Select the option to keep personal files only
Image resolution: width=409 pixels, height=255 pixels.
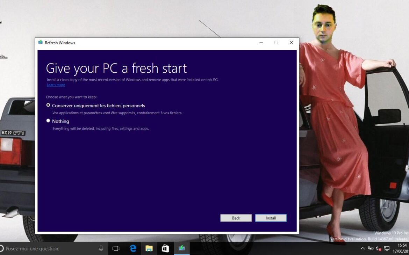click(48, 105)
